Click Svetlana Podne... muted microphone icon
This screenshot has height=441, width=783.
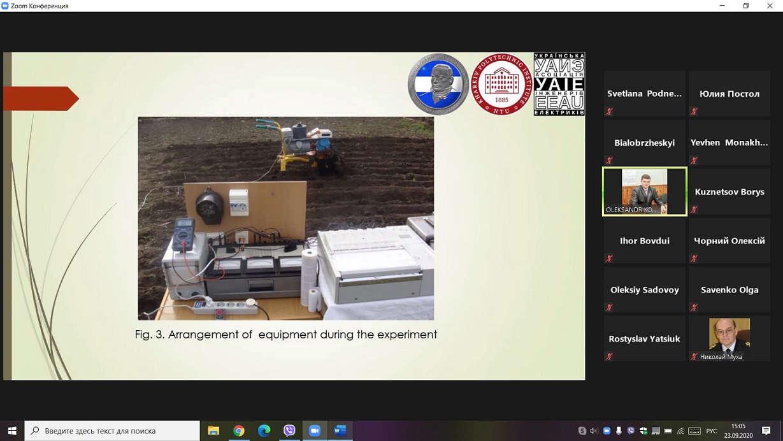click(610, 112)
